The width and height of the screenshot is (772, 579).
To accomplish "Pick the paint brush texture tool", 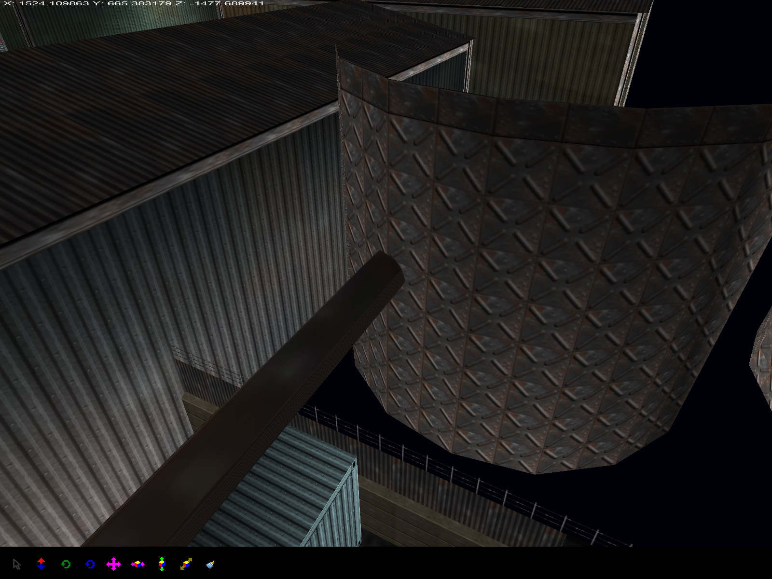I will coord(210,564).
